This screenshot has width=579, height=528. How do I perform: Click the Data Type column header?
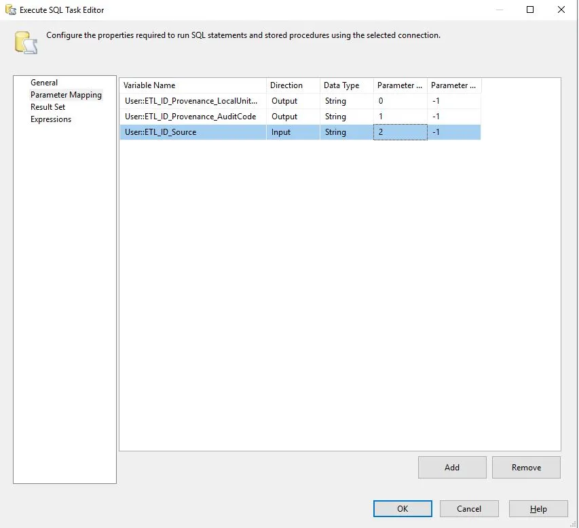(346, 85)
